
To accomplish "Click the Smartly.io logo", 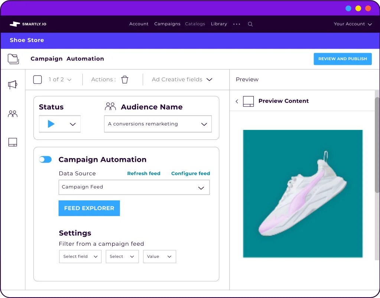I will [x=27, y=24].
